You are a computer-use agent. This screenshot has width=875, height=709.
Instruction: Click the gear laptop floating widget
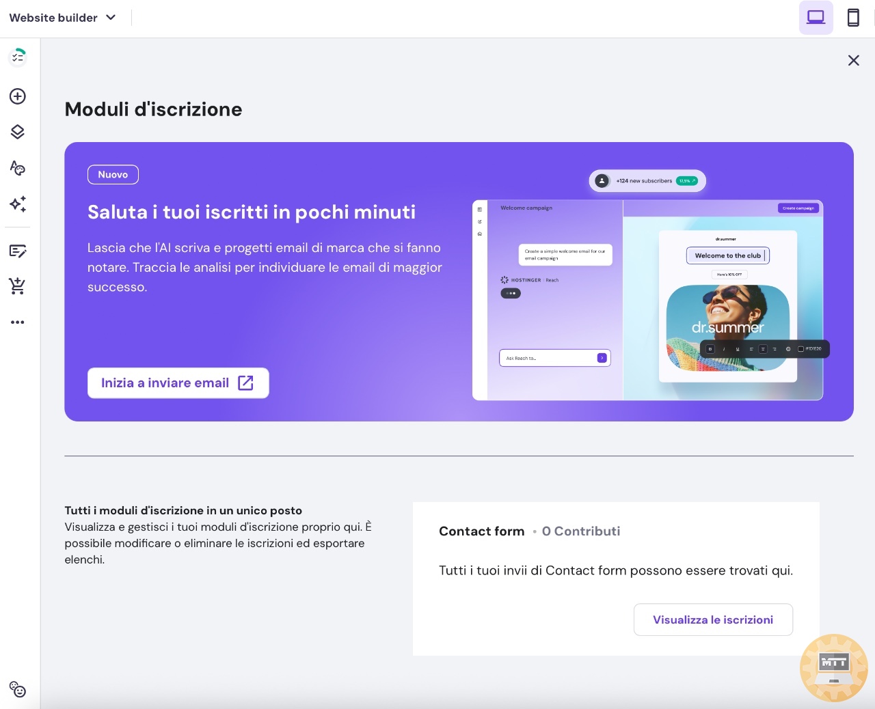point(834,668)
